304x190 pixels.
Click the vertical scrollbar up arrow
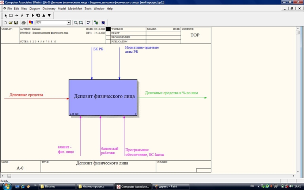(298, 28)
